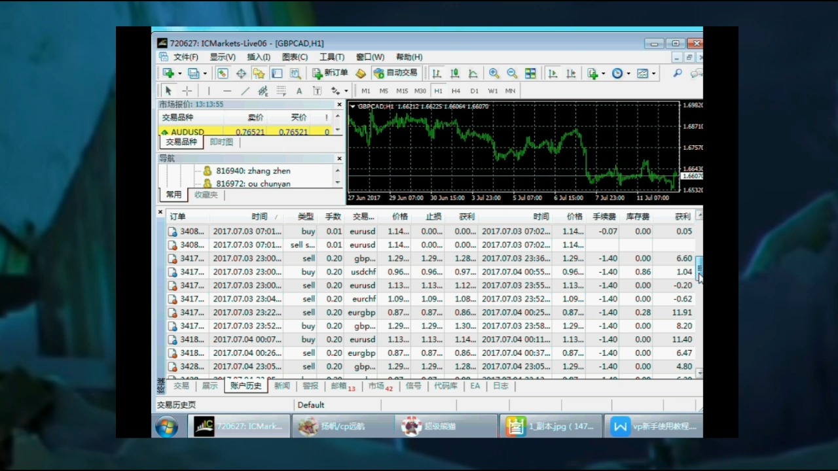Viewport: 838px width, 471px height.
Task: Select the text A tool
Action: click(299, 91)
